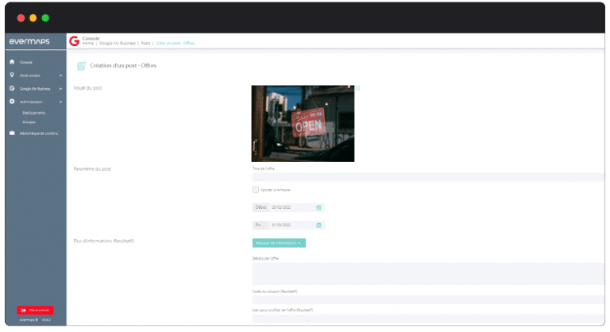Click the Lien pour profiter de l'offre field
This screenshot has width=610, height=332.
click(x=428, y=318)
